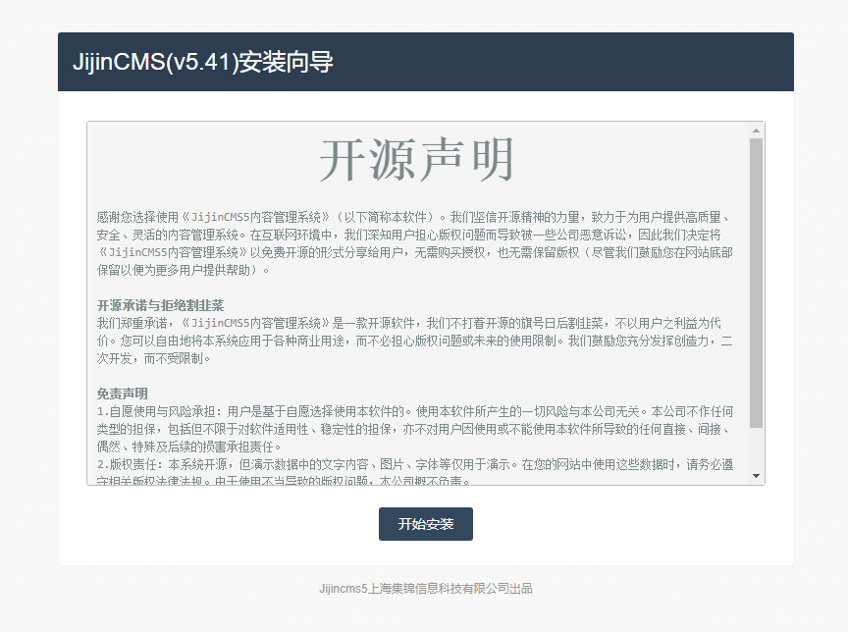848x632 pixels.
Task: Click the 开始安装 button
Action: [426, 524]
